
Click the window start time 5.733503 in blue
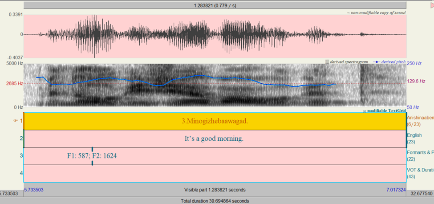click(33, 190)
